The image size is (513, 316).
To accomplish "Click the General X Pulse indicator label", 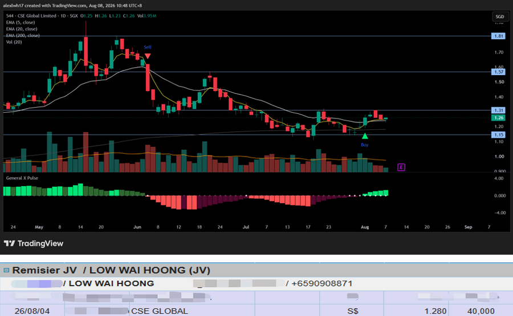I will pos(22,178).
